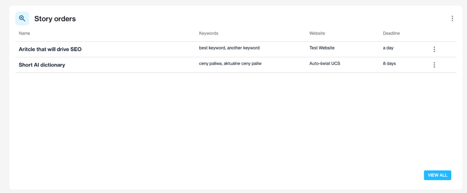Sort by the Keywords column header
Viewport: 467px width, 193px height.
click(208, 34)
